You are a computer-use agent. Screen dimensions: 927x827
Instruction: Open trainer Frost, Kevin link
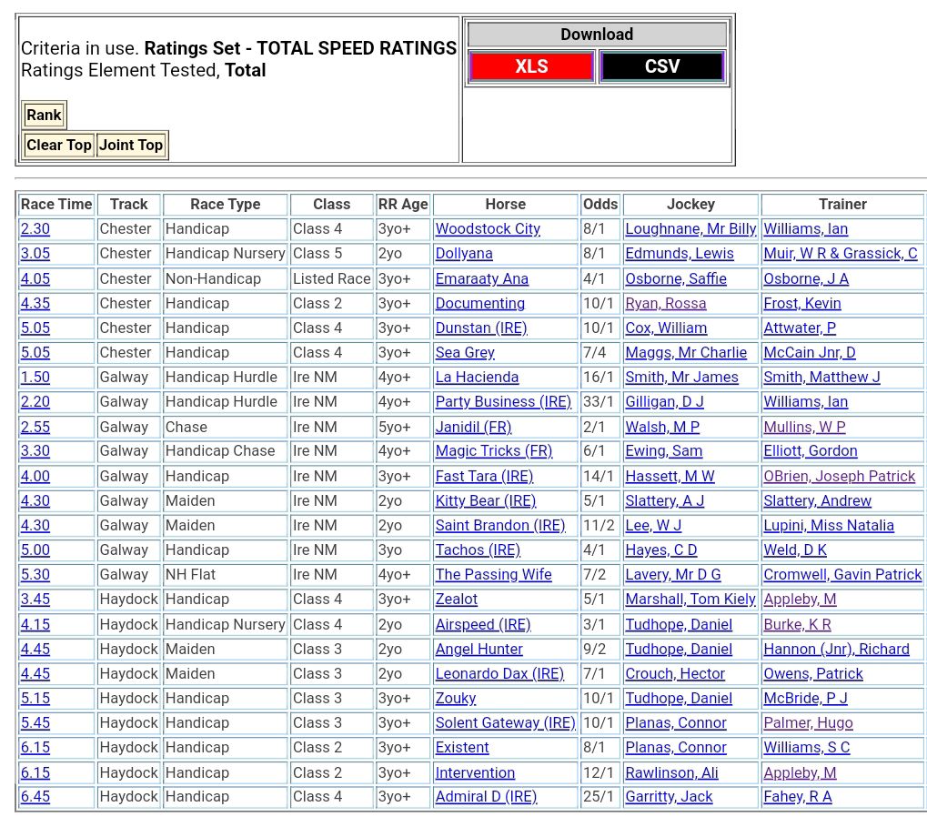(x=801, y=304)
